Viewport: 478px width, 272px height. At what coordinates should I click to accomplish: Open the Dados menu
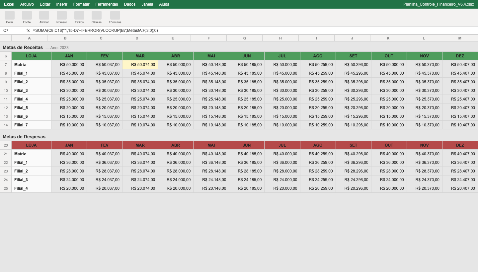(x=129, y=4)
